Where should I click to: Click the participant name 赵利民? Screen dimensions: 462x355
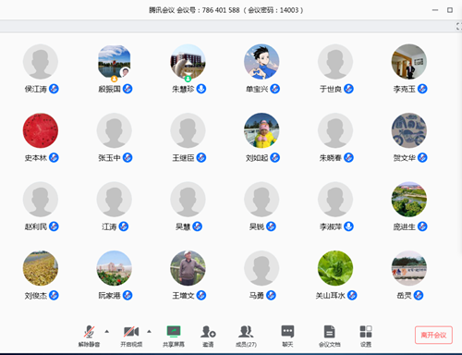click(36, 226)
